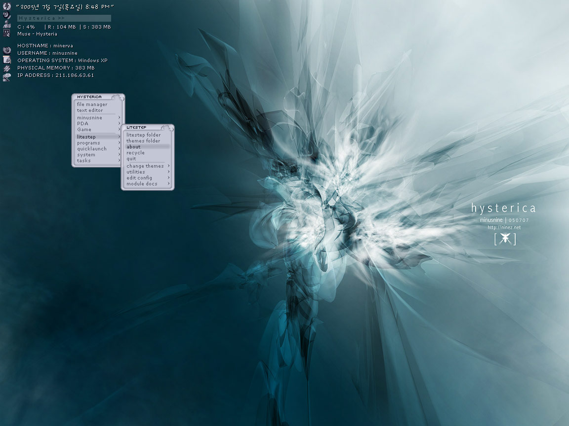Viewport: 569px width, 426px height.
Task: Select the pencil editing icon
Action: 6,68
